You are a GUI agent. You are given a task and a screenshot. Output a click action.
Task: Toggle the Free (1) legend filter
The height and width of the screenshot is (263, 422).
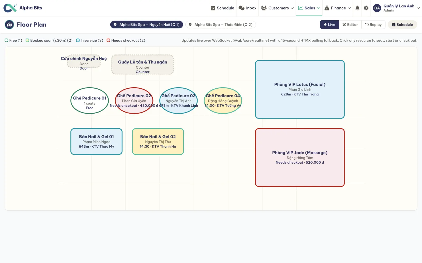pos(13,41)
